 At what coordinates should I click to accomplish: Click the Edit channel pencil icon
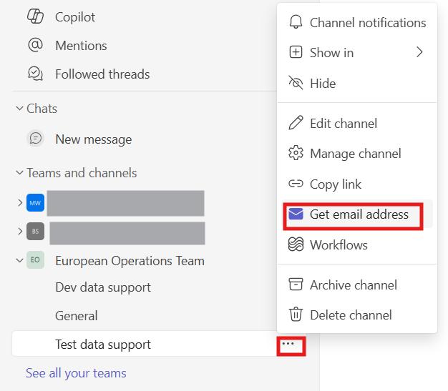tap(296, 123)
